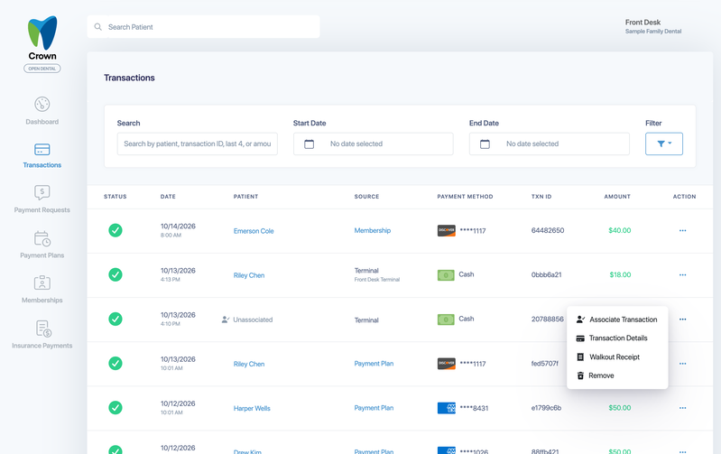This screenshot has width=721, height=454.
Task: Open action menu for fed5707f transaction
Action: [x=682, y=364]
